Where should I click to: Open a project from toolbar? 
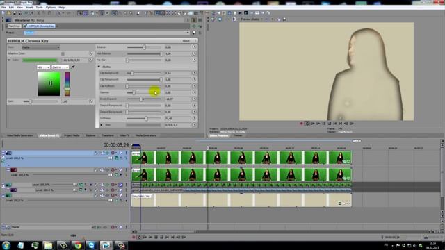tap(9, 13)
